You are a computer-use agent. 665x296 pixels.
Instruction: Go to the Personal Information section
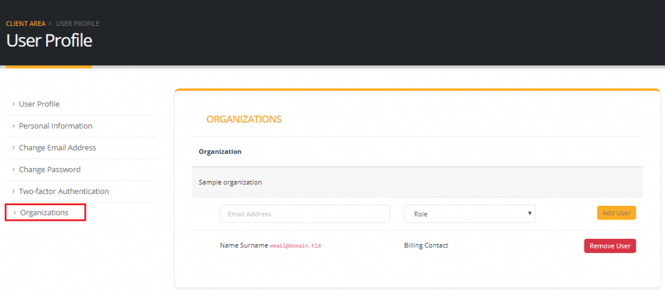pos(55,126)
